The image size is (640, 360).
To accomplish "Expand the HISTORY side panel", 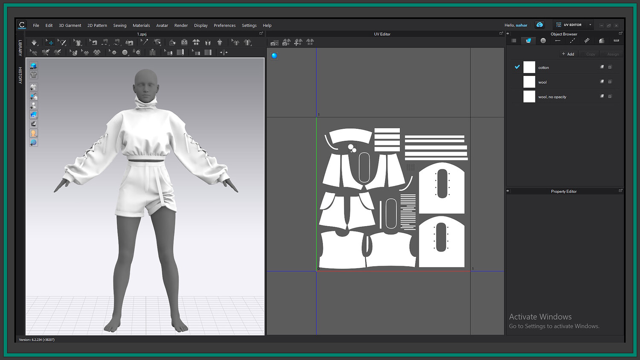I will coord(20,75).
